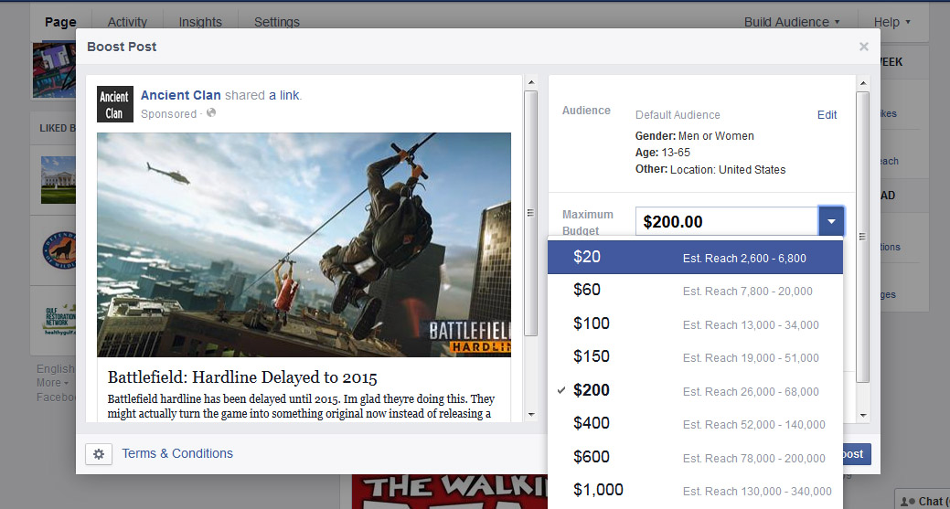This screenshot has width=950, height=509.
Task: Choose the $20 budget option
Action: [695, 257]
